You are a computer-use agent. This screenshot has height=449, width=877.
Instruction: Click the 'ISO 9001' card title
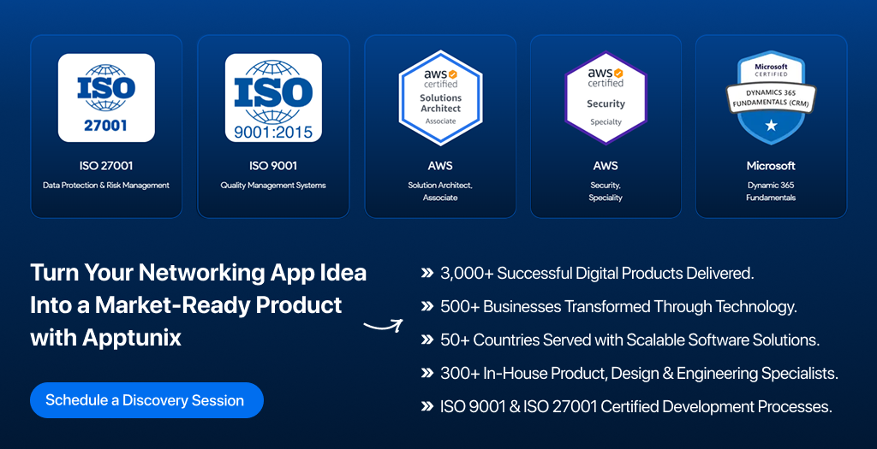273,166
